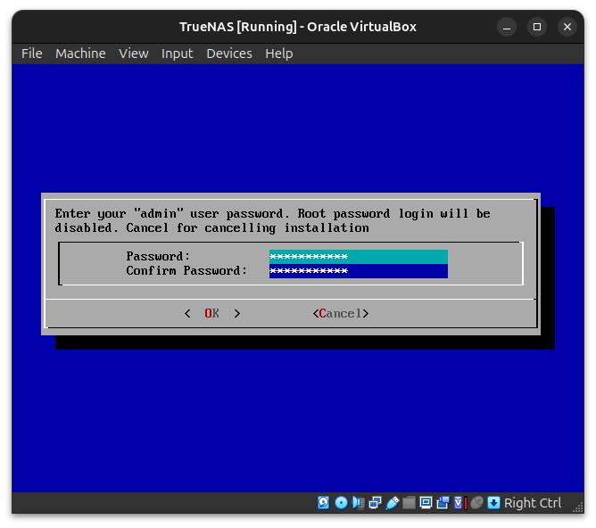The width and height of the screenshot is (596, 528).
Task: Click the hard disk activity icon
Action: [x=324, y=503]
